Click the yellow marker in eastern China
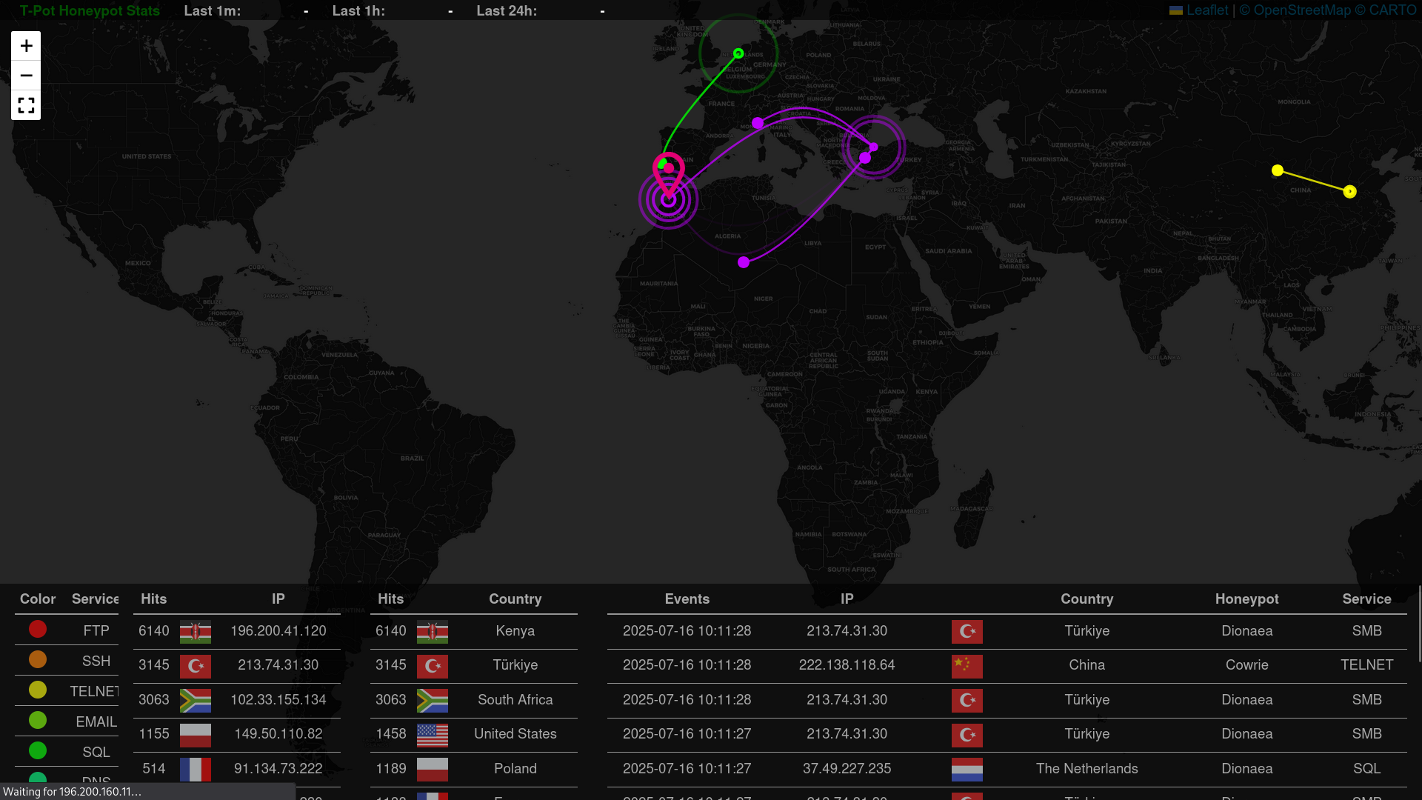The image size is (1422, 800). (x=1349, y=192)
